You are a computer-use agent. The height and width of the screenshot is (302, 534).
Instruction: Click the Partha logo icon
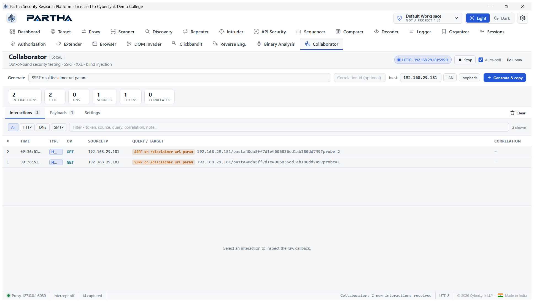point(11,18)
